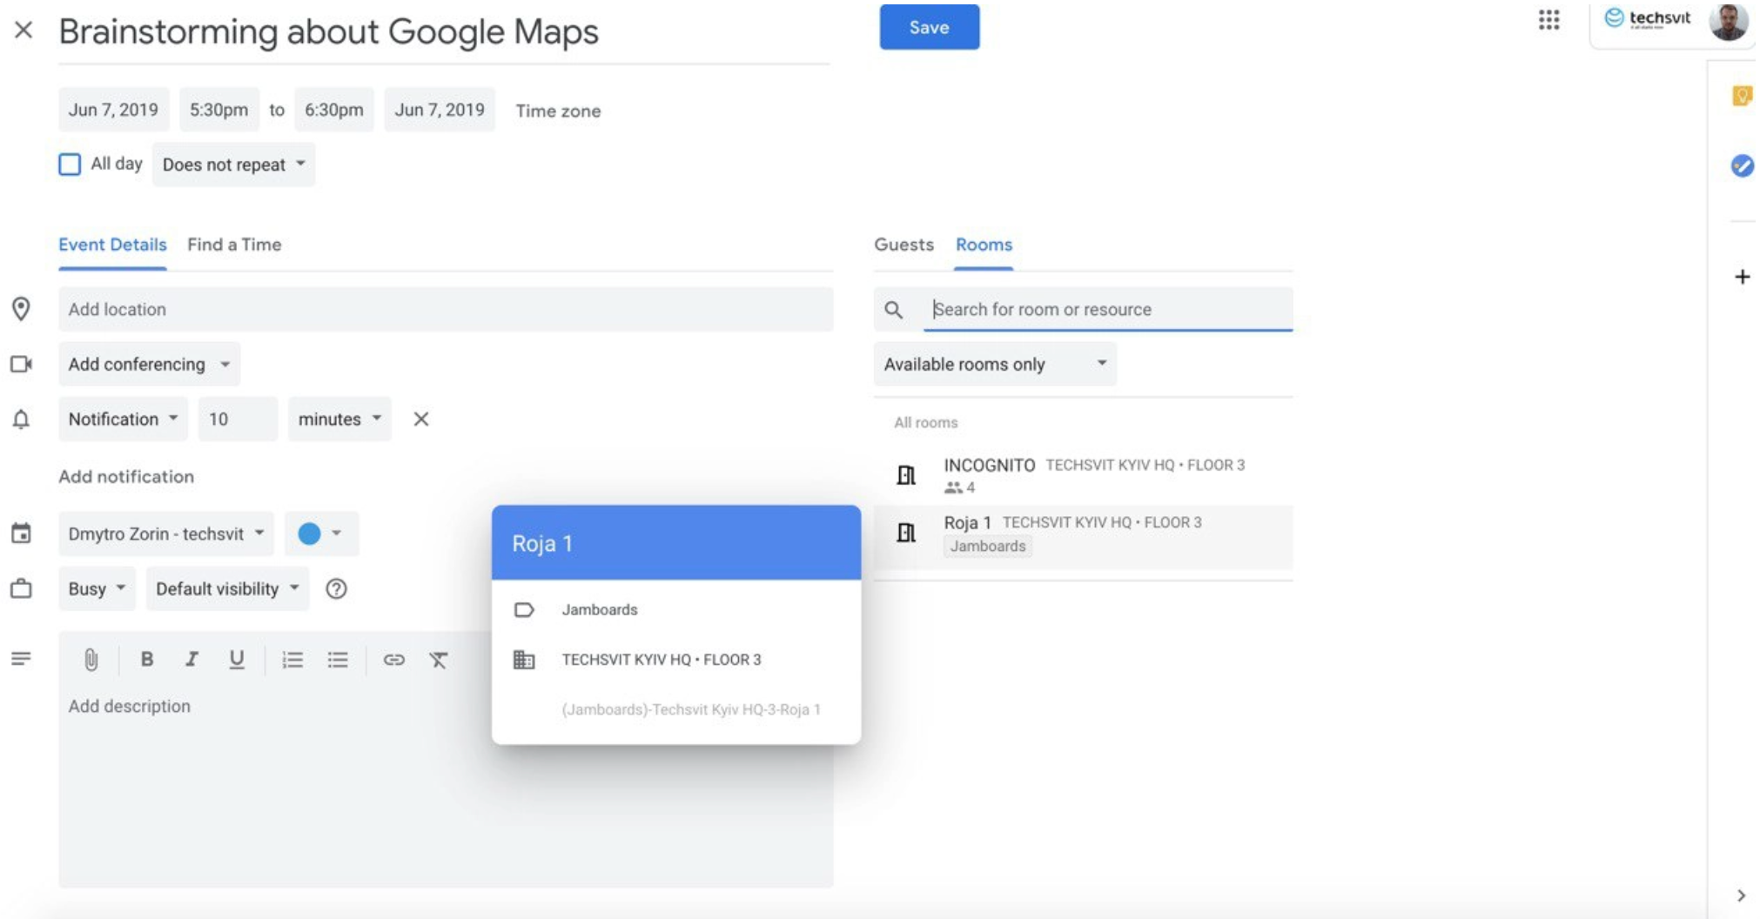This screenshot has height=919, width=1760.
Task: Click the room search magnifier icon
Action: click(893, 310)
